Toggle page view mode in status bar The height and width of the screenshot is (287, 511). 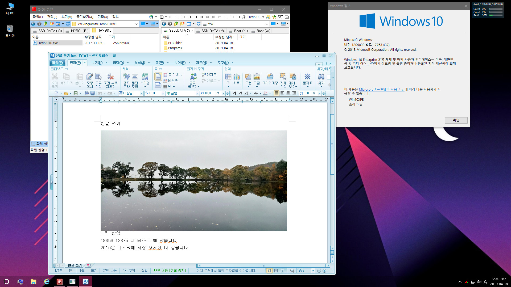point(269,271)
